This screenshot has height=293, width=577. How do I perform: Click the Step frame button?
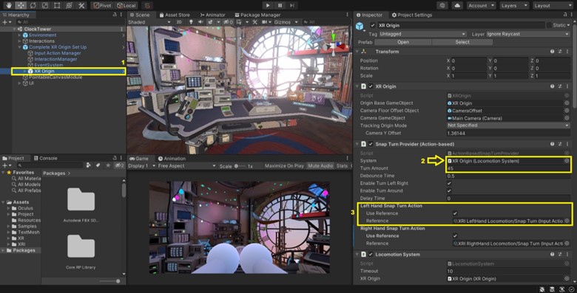pyautogui.click(x=292, y=5)
